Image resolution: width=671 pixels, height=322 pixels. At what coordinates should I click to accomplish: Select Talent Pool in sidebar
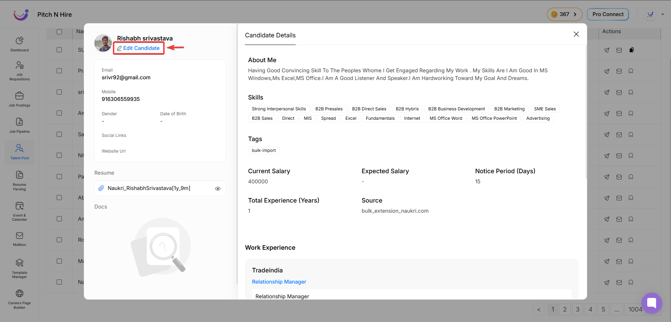[20, 152]
